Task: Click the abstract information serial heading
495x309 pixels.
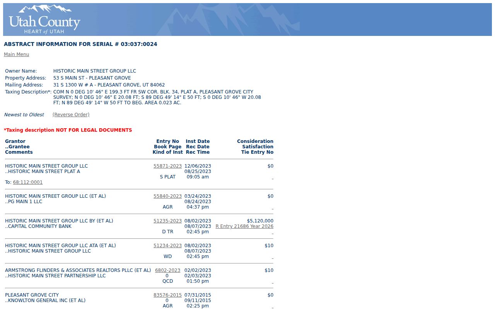Action: coord(80,44)
